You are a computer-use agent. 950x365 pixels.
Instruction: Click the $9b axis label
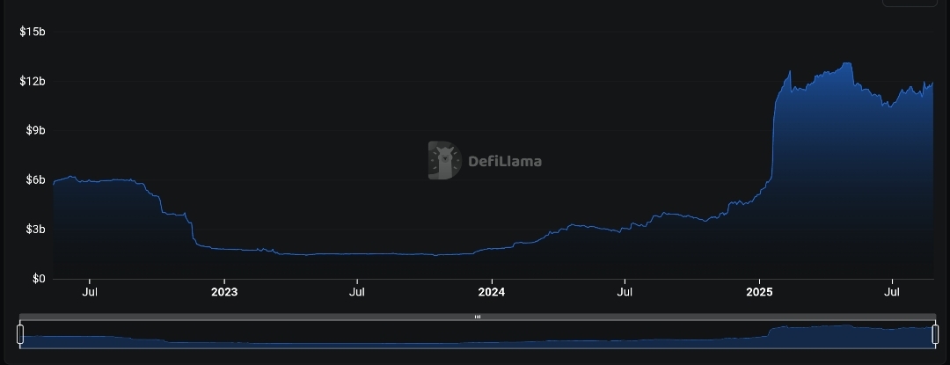(35, 131)
